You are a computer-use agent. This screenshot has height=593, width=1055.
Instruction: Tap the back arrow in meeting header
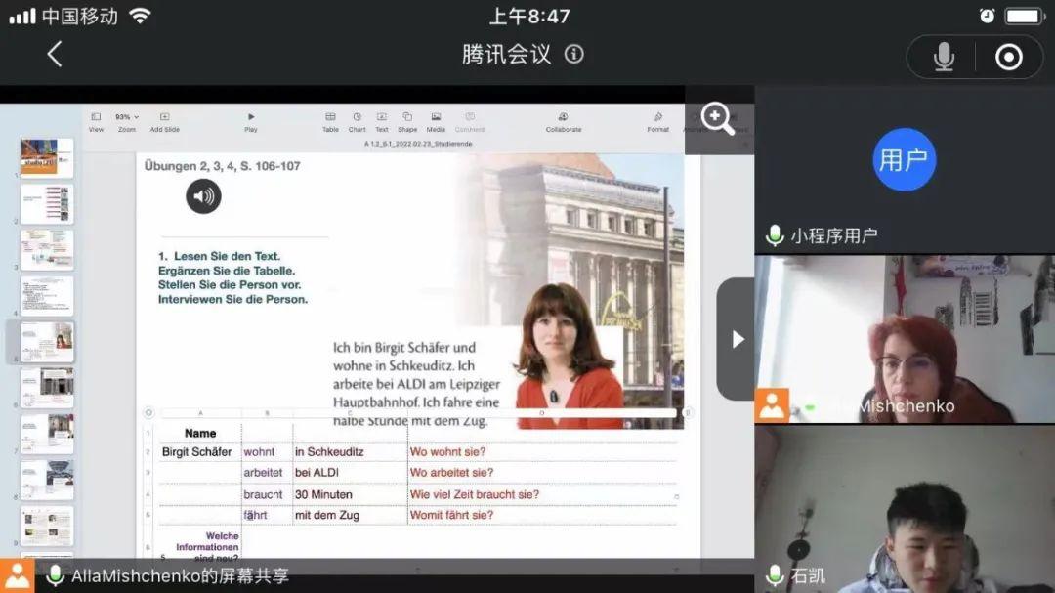coord(55,54)
